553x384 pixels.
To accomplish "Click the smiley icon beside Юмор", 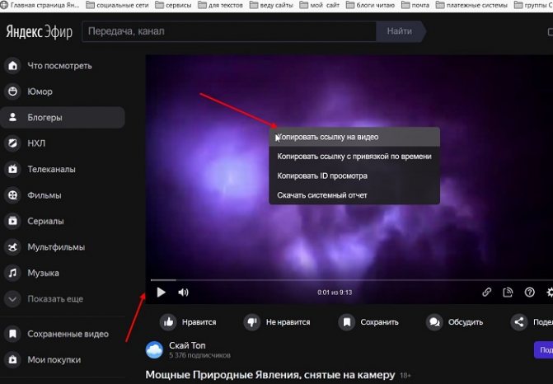I will click(12, 91).
